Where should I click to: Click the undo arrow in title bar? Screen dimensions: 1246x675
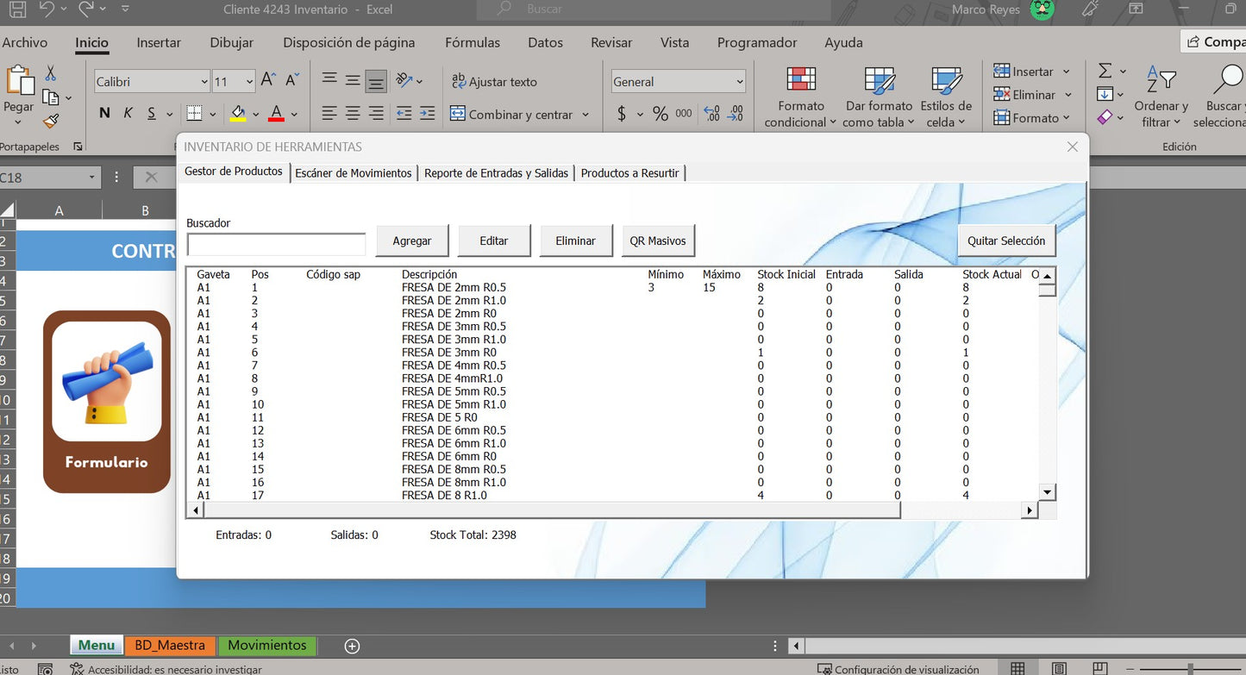click(x=46, y=9)
